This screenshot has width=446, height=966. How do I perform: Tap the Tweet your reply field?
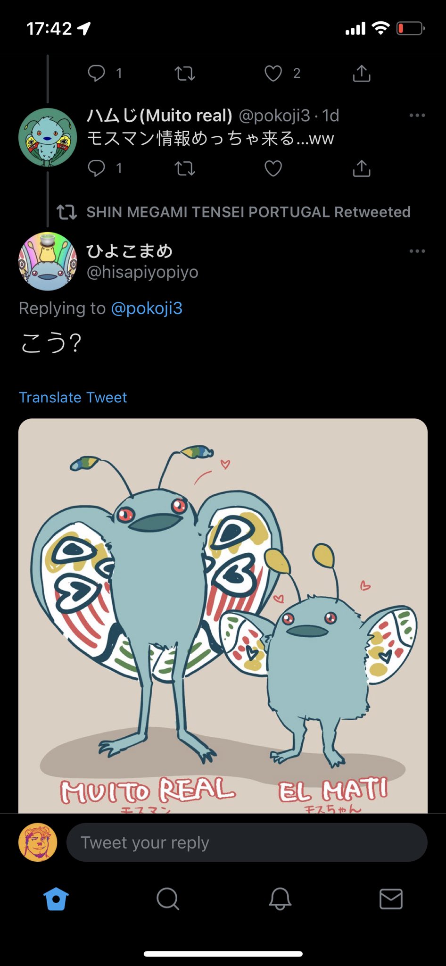pyautogui.click(x=247, y=842)
